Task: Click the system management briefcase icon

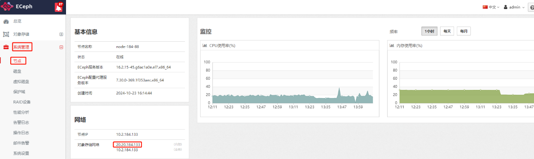Action: (6, 47)
